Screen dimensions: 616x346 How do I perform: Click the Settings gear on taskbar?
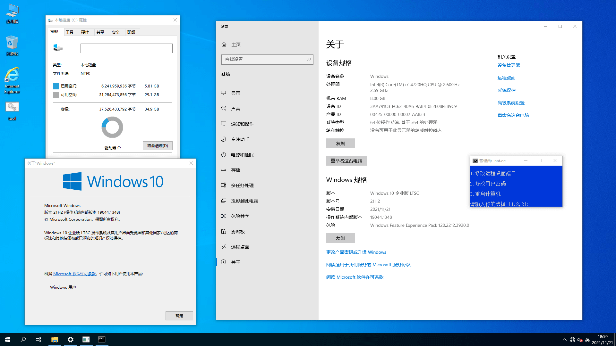71,339
